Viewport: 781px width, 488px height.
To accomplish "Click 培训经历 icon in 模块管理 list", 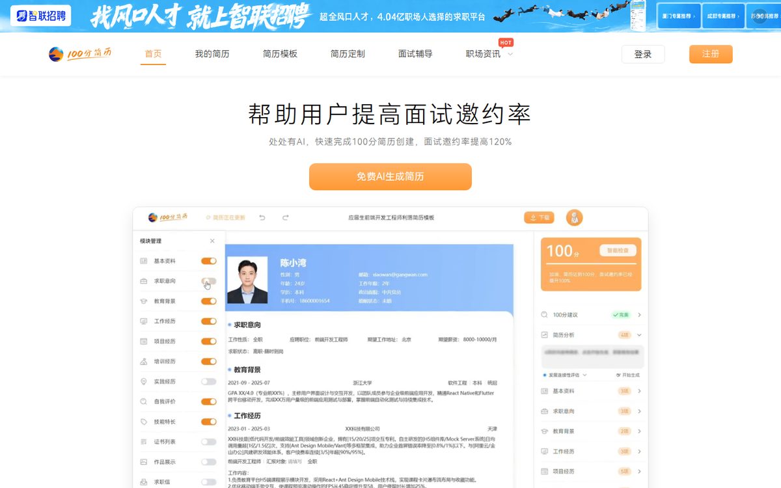I will (144, 361).
